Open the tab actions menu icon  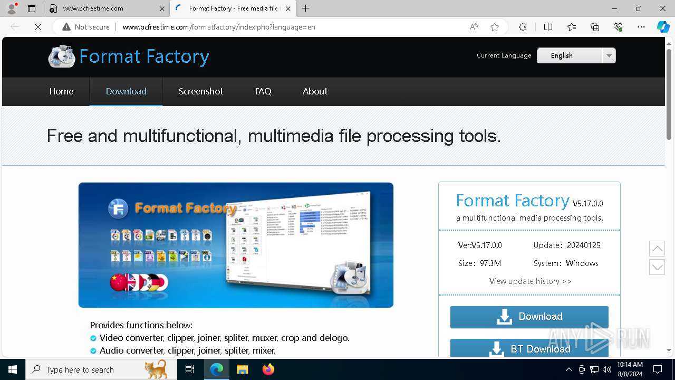click(32, 8)
